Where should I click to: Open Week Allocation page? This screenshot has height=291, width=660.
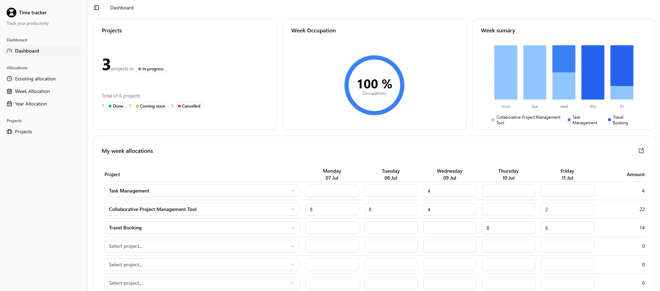pos(42,91)
